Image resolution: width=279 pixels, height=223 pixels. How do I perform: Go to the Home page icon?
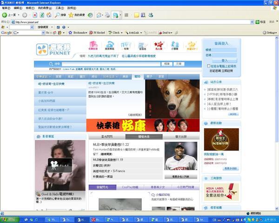49,15
